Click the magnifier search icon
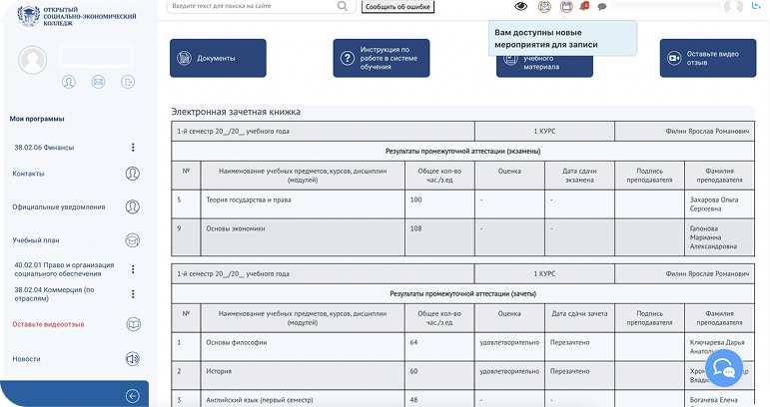 point(343,6)
